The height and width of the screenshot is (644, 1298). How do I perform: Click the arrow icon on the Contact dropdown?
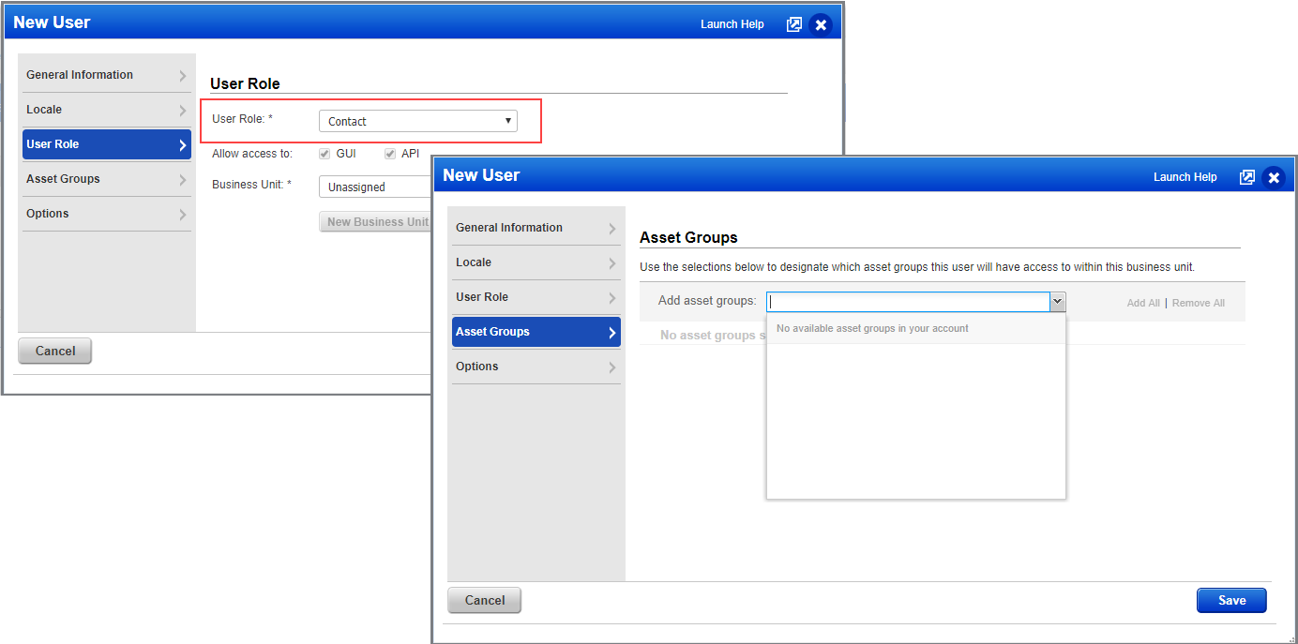[x=506, y=121]
